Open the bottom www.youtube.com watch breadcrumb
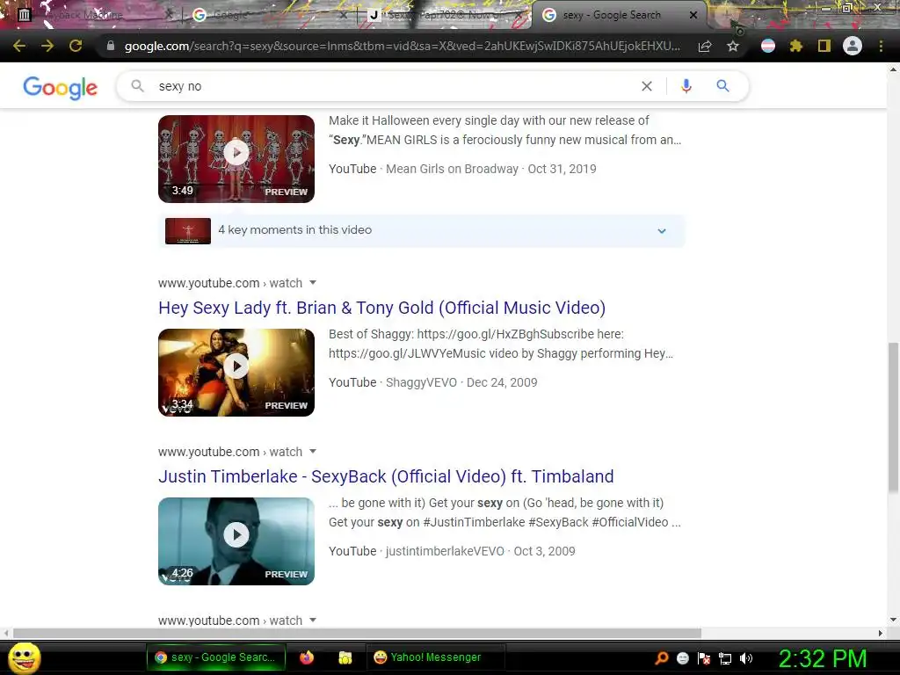Screen dimensions: 900x675 [x=230, y=621]
